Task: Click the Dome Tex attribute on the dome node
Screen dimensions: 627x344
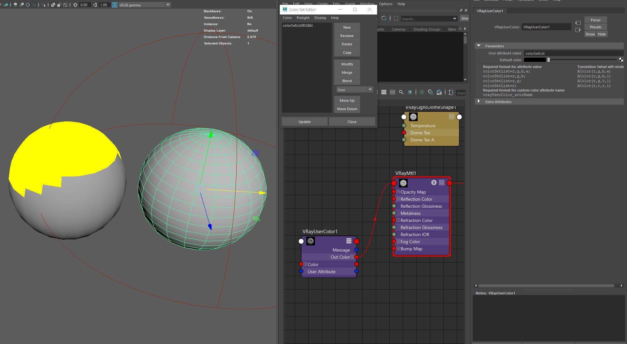Action: click(x=420, y=133)
